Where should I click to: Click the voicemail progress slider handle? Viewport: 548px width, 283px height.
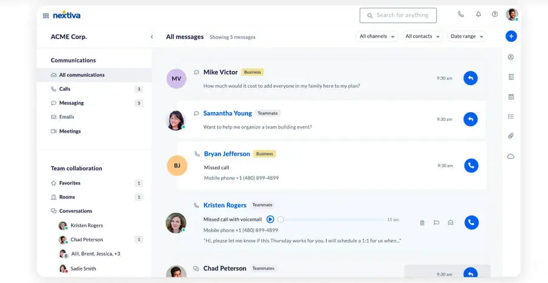point(280,219)
